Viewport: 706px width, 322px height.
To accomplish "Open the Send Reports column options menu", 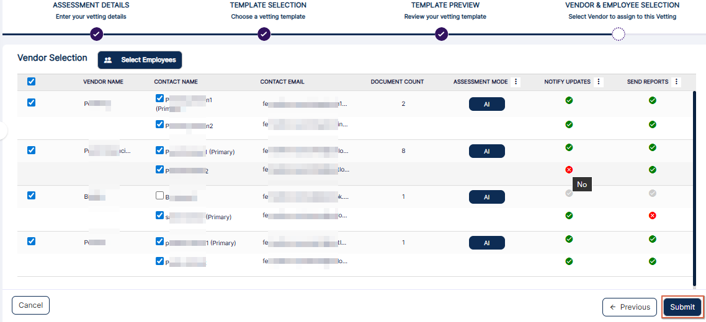I will [676, 82].
